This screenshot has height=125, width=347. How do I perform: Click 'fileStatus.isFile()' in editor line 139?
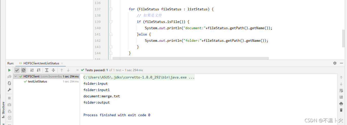(x=165, y=22)
